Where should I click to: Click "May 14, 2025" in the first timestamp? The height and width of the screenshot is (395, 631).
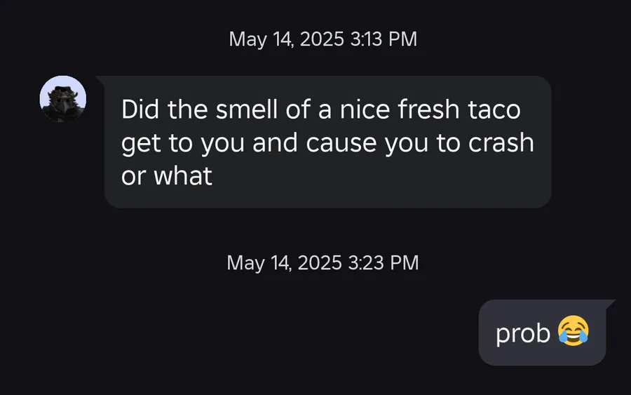[x=287, y=39]
